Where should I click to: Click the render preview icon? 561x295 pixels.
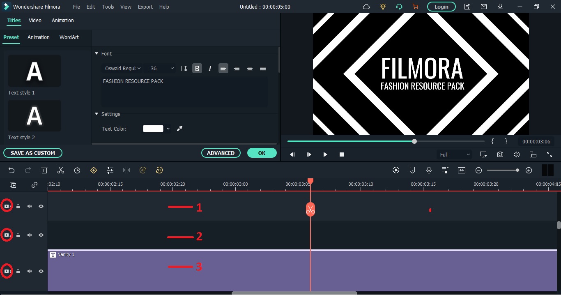tap(396, 170)
